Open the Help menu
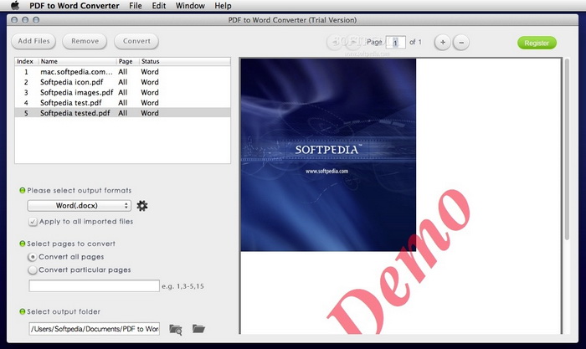This screenshot has width=586, height=349. tap(223, 6)
